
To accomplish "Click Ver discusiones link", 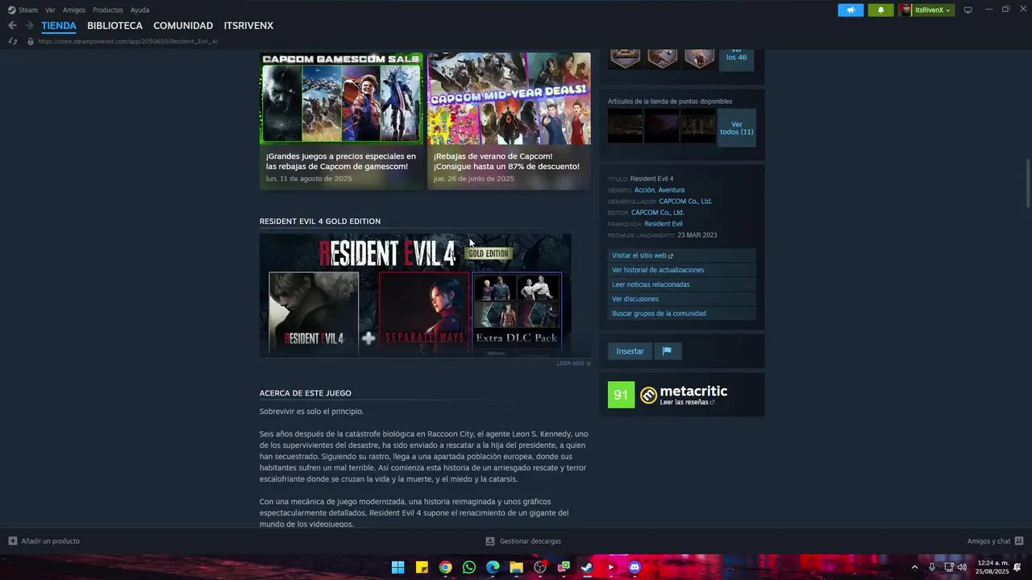I will (682, 299).
